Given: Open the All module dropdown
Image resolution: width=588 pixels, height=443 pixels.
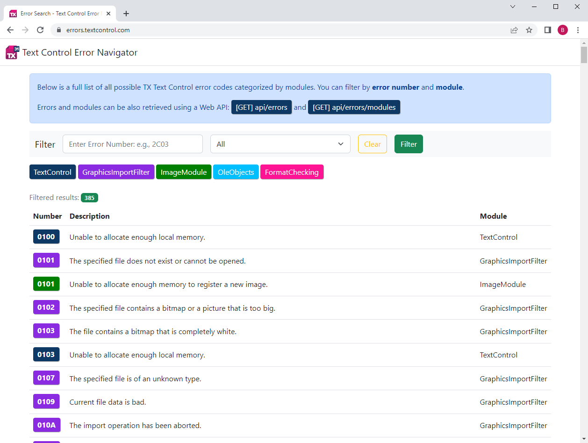Looking at the screenshot, I should click(x=280, y=144).
